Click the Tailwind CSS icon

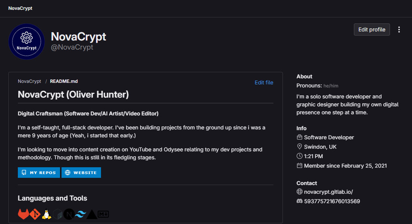click(x=80, y=214)
